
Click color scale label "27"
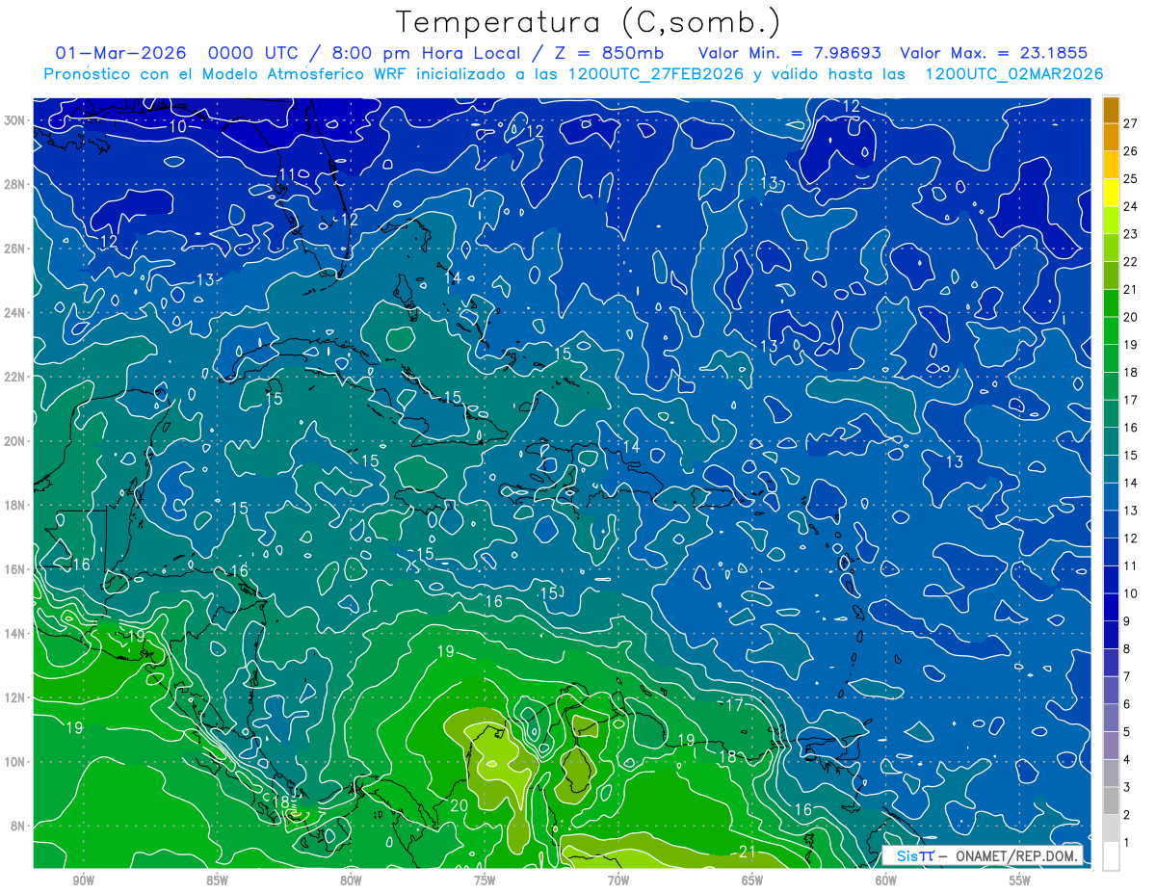point(1131,122)
